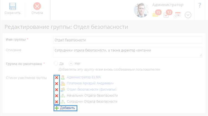208x116 pixels.
Task: Click the locked user icon beside Платонов
Action: tap(63, 84)
